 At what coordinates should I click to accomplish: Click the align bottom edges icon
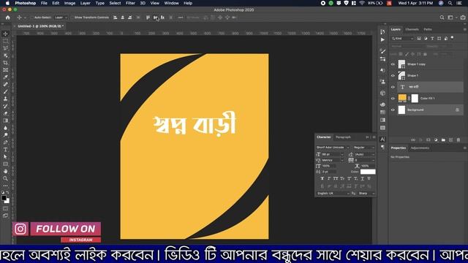coord(162,18)
